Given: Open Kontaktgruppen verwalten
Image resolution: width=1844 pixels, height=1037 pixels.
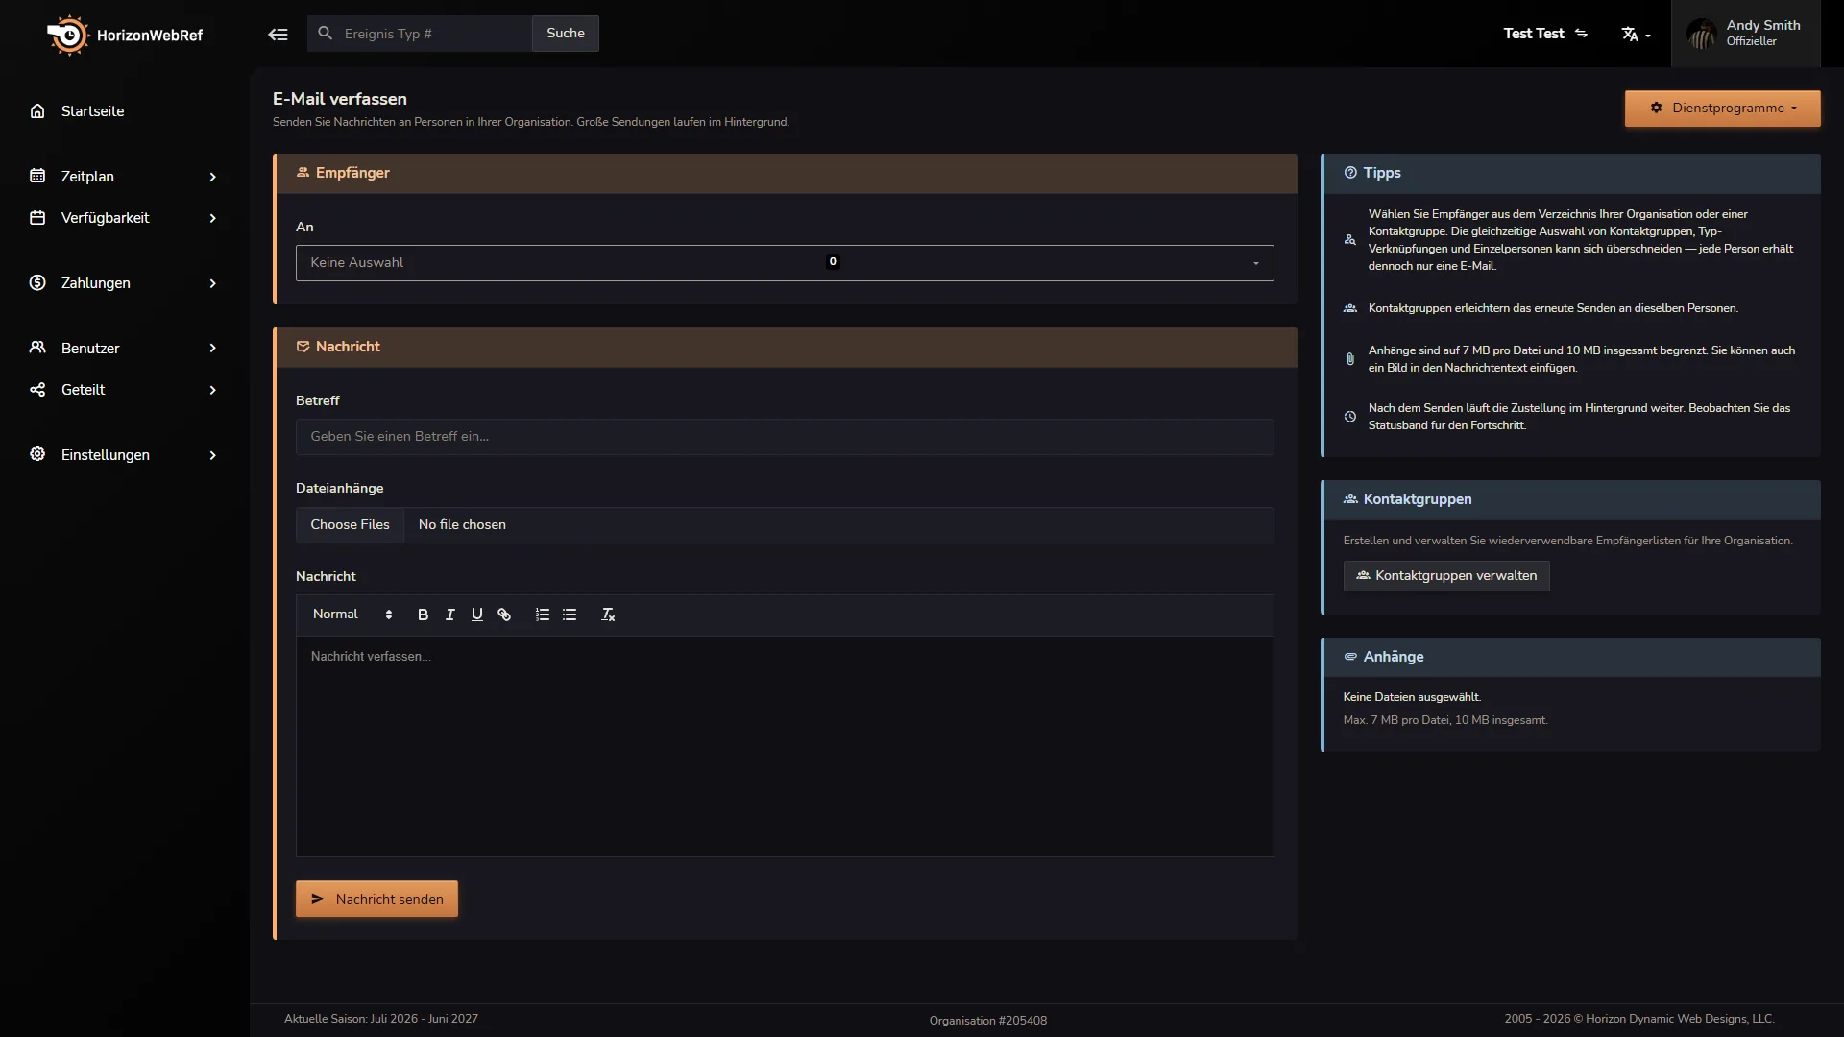Looking at the screenshot, I should point(1446,576).
